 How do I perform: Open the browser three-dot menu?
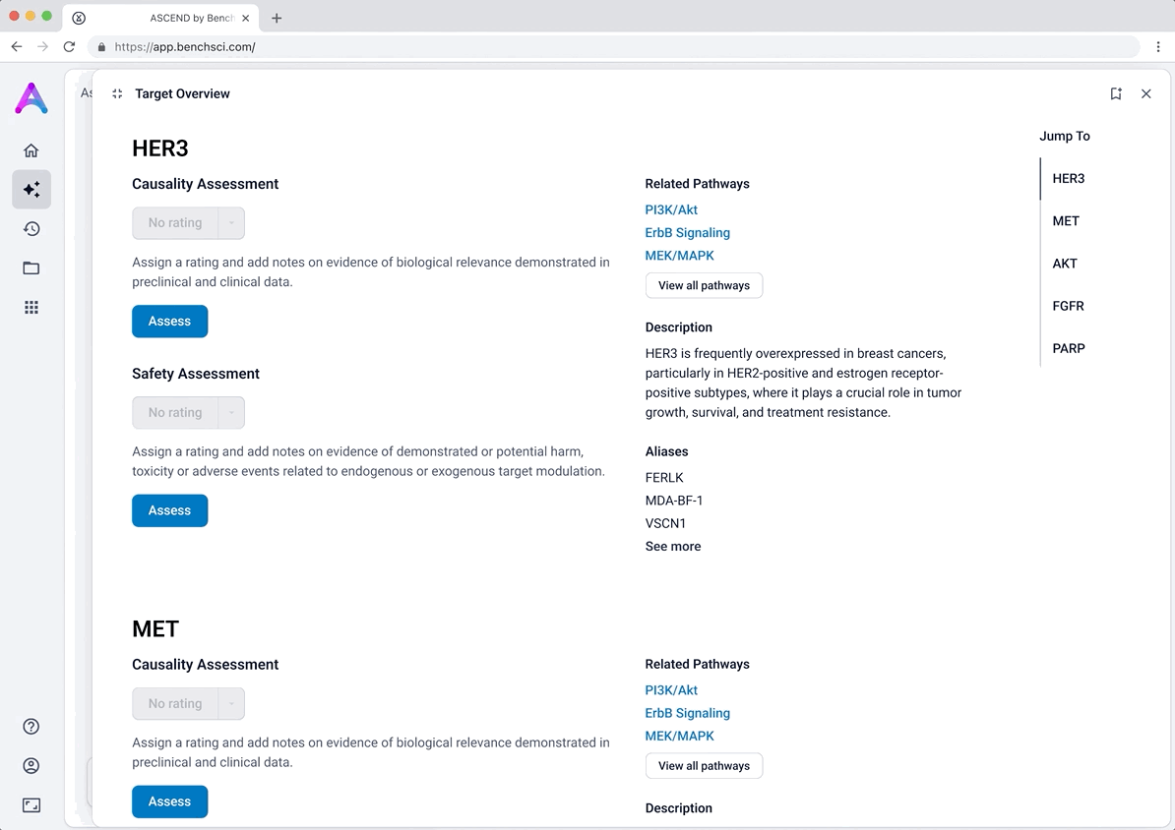(x=1157, y=46)
